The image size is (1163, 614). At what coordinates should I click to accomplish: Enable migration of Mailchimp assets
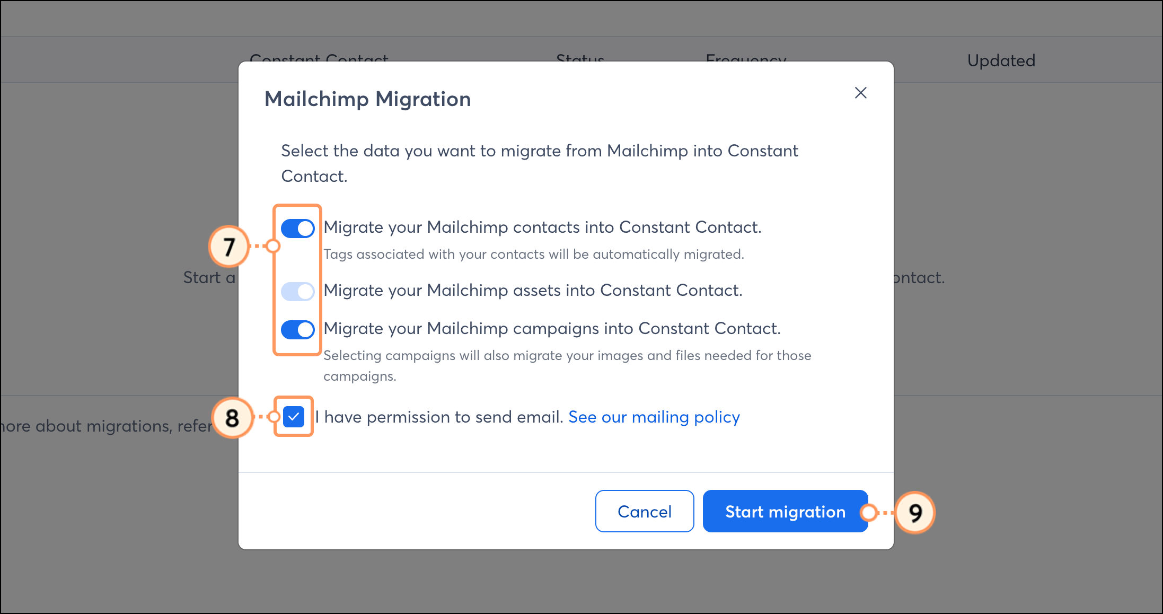coord(297,291)
